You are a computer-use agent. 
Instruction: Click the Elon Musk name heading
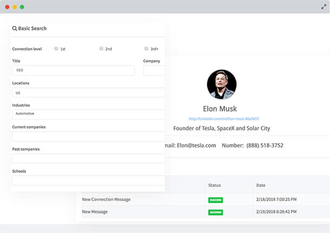pos(220,109)
